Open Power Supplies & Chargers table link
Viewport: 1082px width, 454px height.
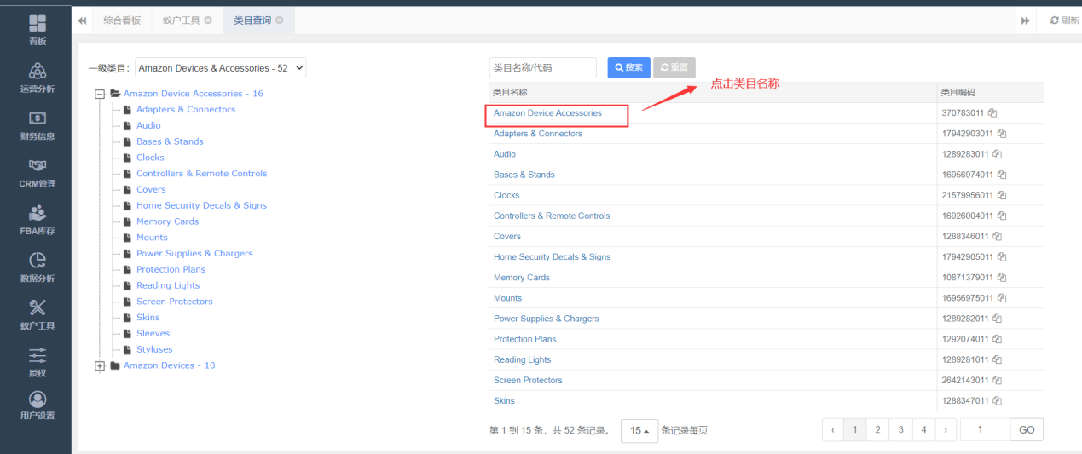[547, 319]
